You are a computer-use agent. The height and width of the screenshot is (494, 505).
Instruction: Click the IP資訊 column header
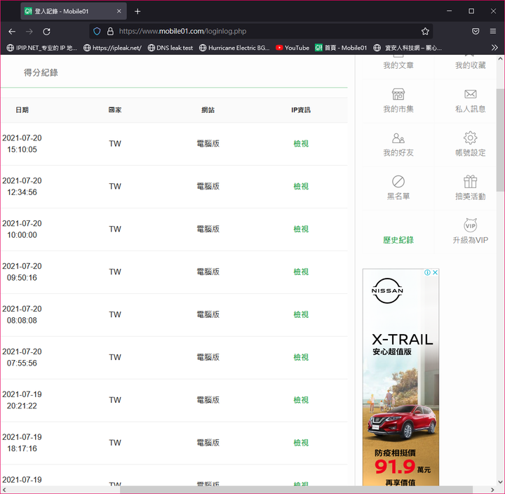(x=301, y=110)
